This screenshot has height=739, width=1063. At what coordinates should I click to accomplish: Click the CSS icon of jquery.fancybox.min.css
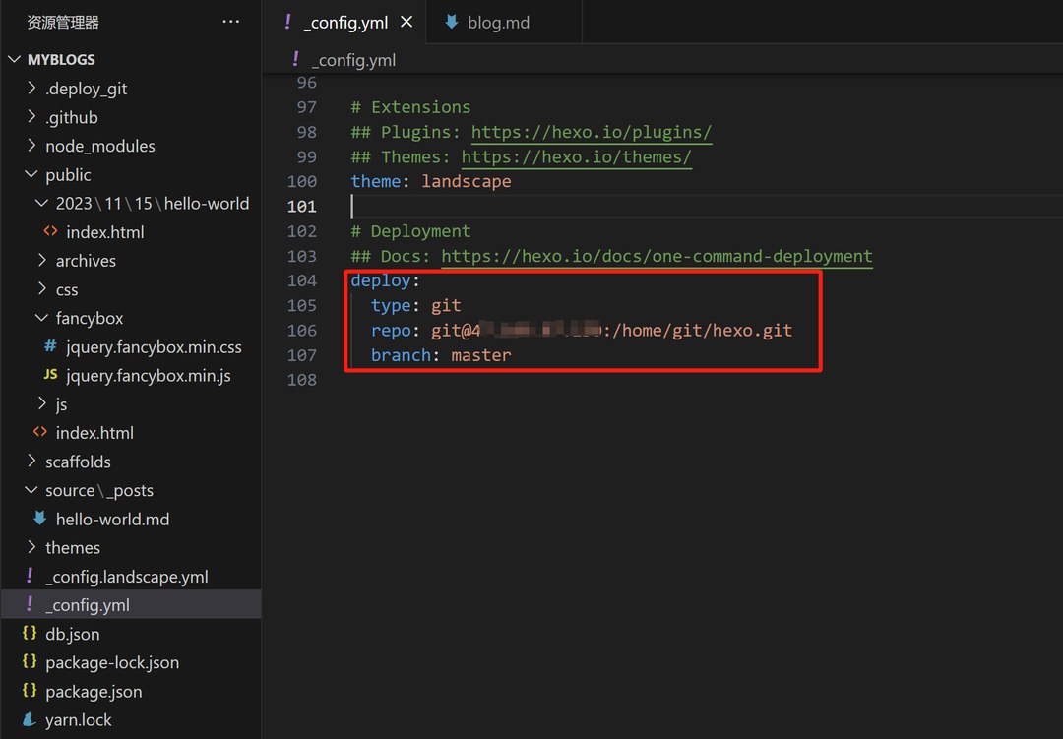(x=50, y=346)
